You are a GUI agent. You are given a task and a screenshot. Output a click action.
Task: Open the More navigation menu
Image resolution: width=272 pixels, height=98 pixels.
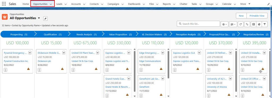245,4
